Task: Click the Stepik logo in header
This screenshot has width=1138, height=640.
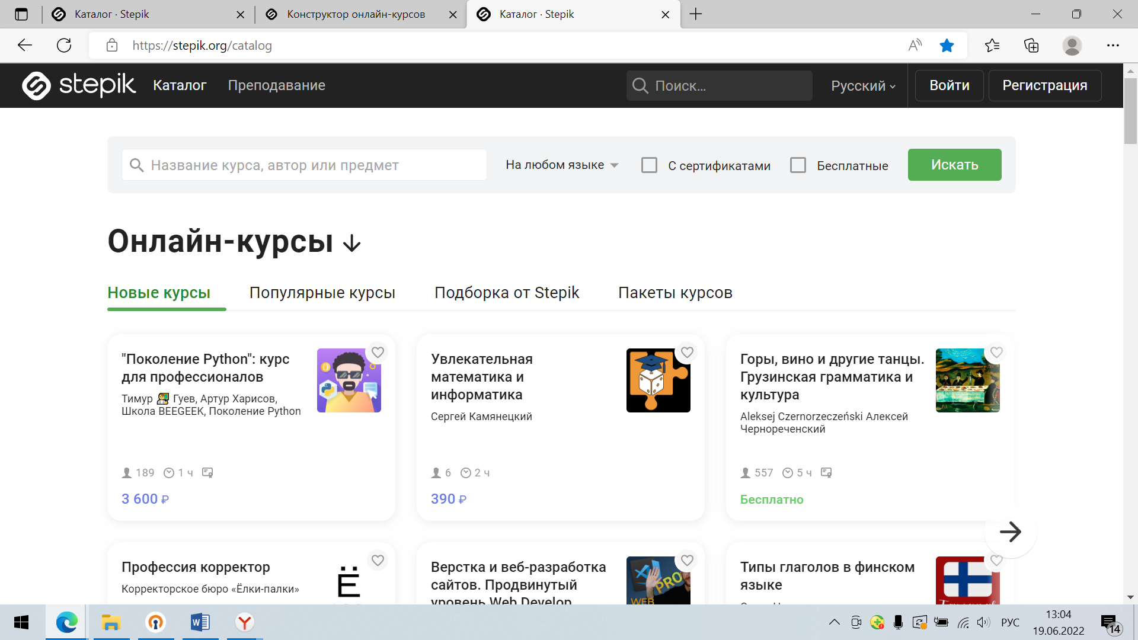Action: point(79,85)
